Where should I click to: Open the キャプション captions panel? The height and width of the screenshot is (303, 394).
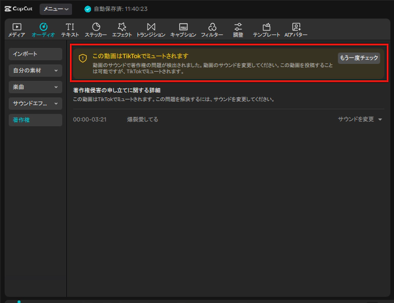tap(183, 30)
